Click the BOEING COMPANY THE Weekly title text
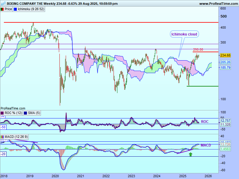This screenshot has height=179, width=239. click(31, 4)
